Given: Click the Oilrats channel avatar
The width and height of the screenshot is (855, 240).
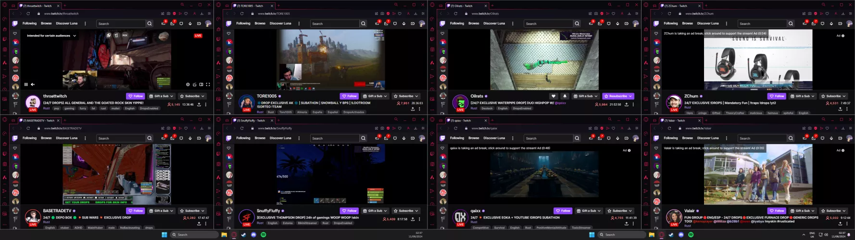Looking at the screenshot, I should point(460,103).
